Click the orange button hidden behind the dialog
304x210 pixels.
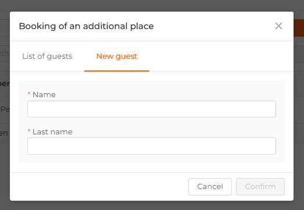[x=299, y=28]
